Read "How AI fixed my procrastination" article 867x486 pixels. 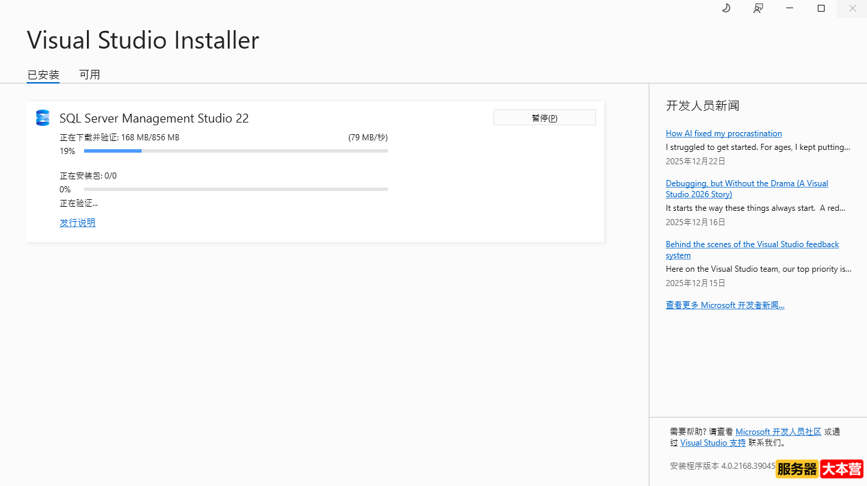[723, 133]
